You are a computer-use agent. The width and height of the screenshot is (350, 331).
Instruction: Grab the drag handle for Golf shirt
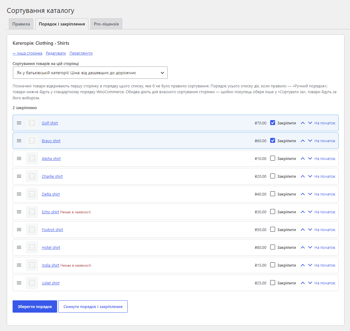pos(19,123)
